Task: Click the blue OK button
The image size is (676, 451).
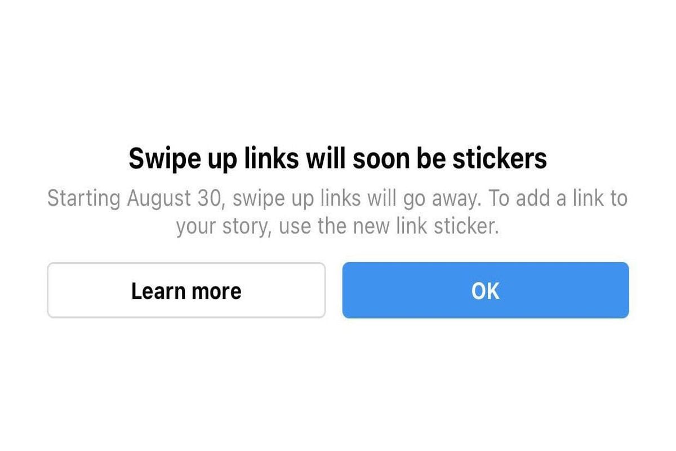Action: pyautogui.click(x=485, y=290)
